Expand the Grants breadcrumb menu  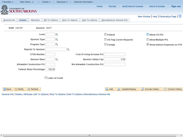(x=46, y=2)
